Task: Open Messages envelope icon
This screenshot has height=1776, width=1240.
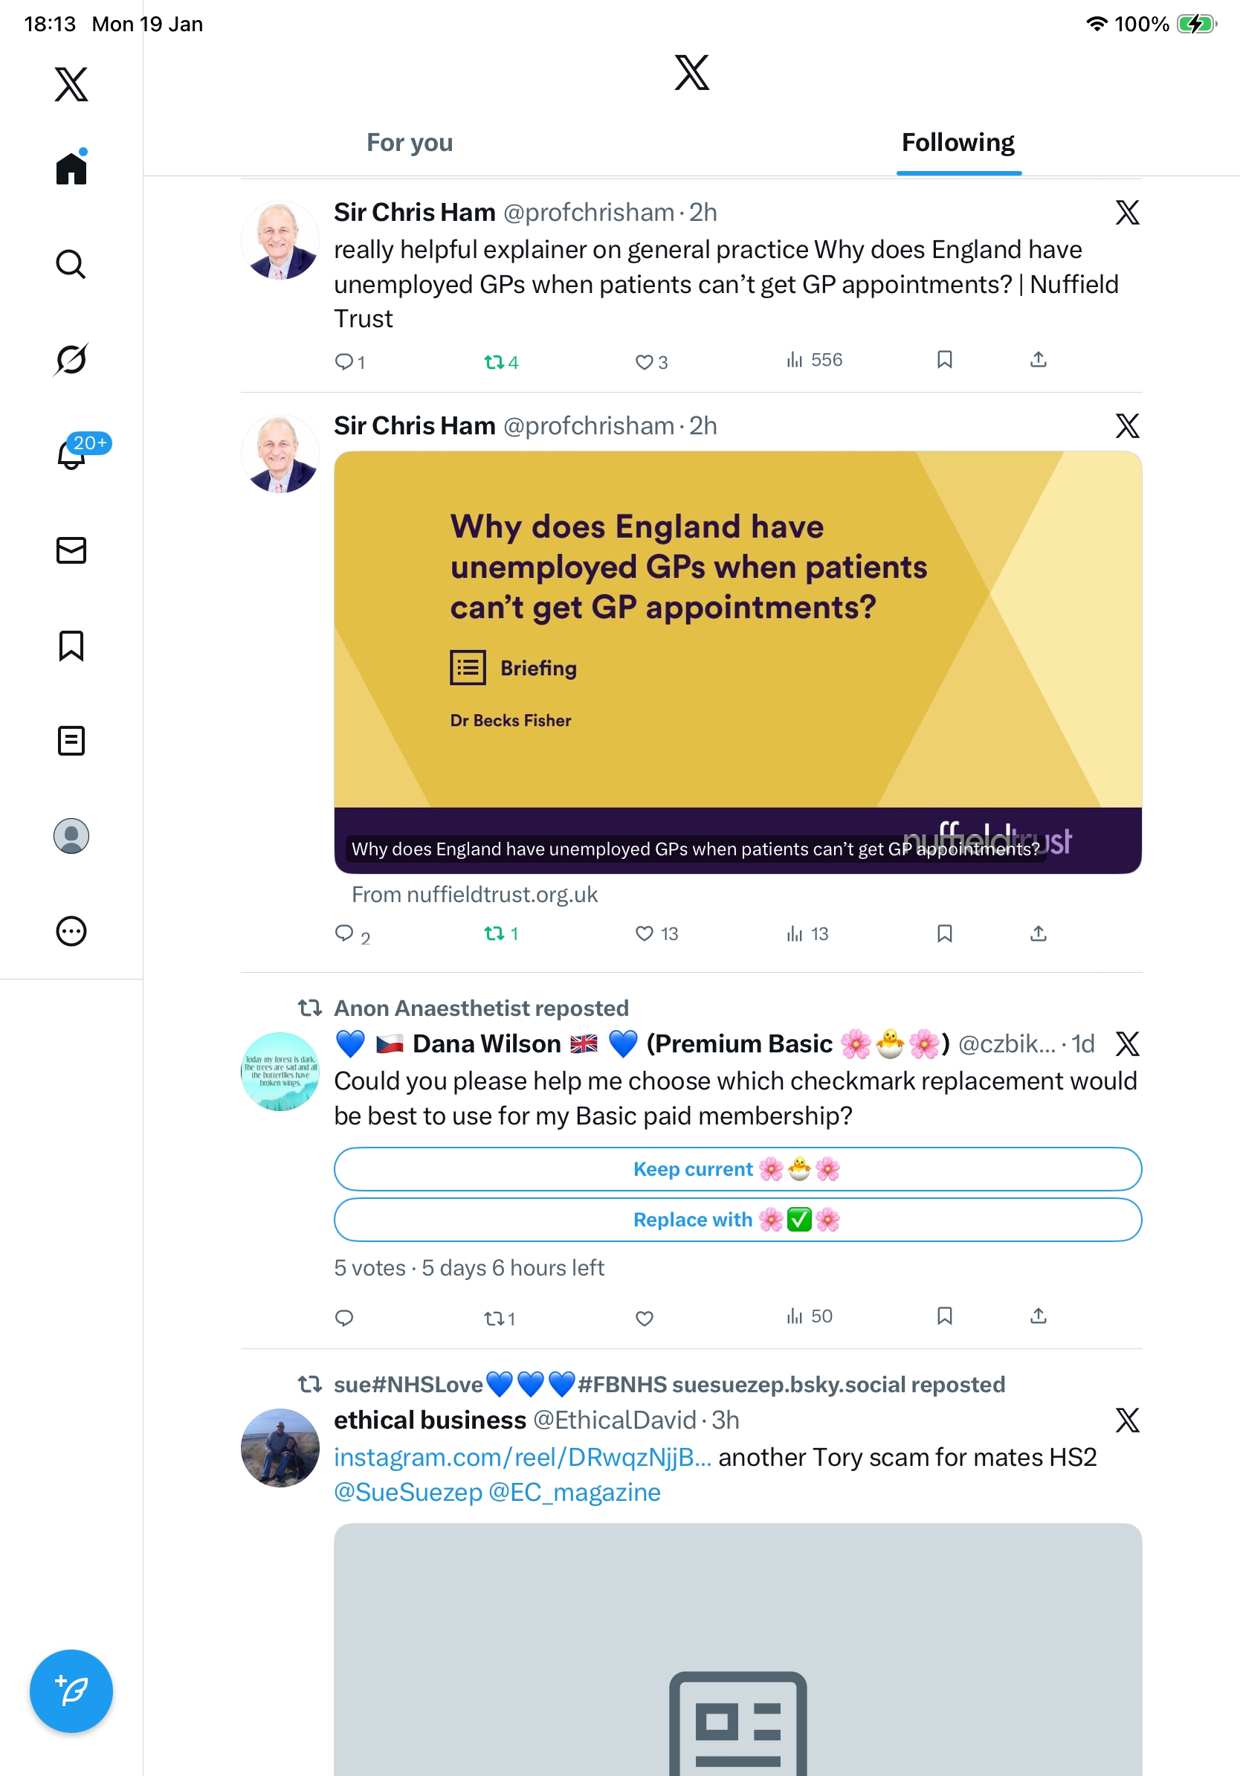Action: pyautogui.click(x=71, y=550)
